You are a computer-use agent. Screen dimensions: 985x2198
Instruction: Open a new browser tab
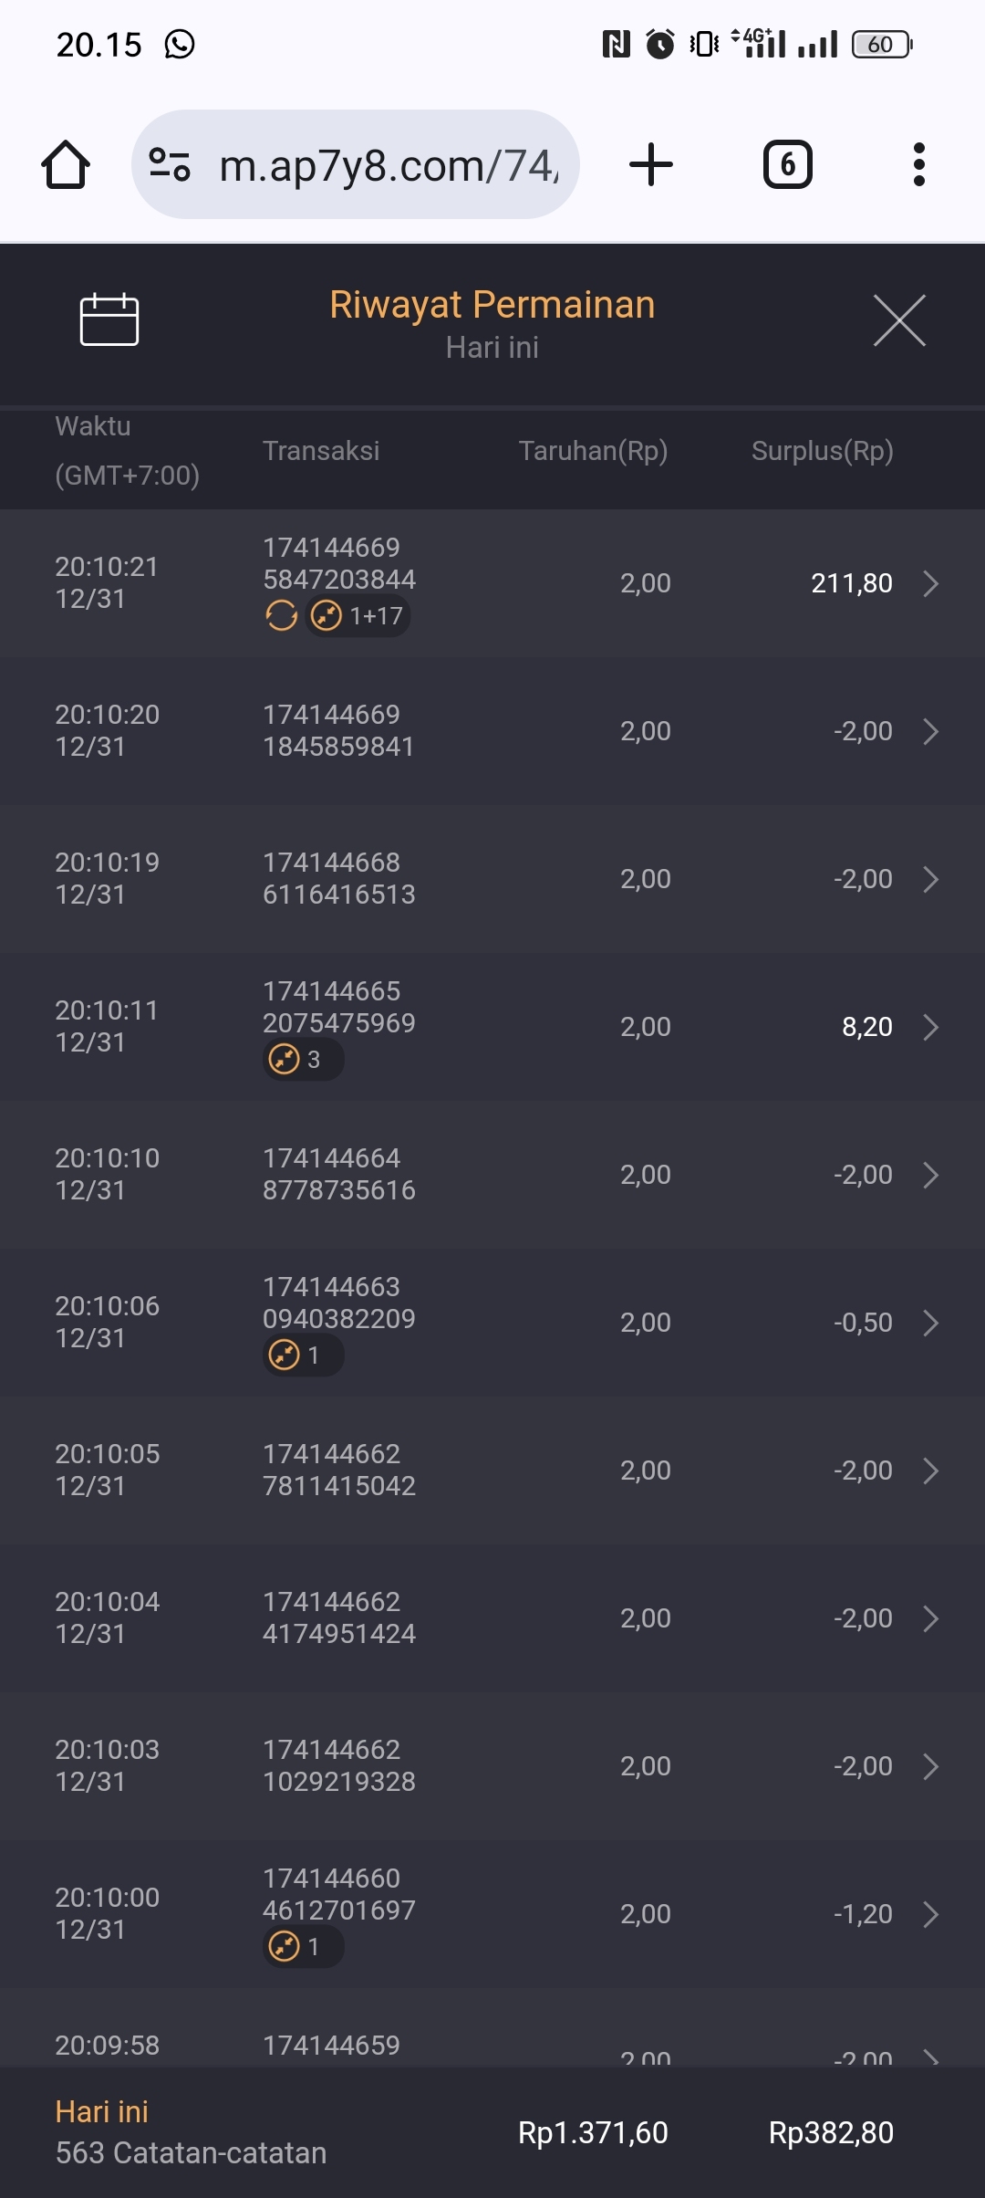click(651, 165)
